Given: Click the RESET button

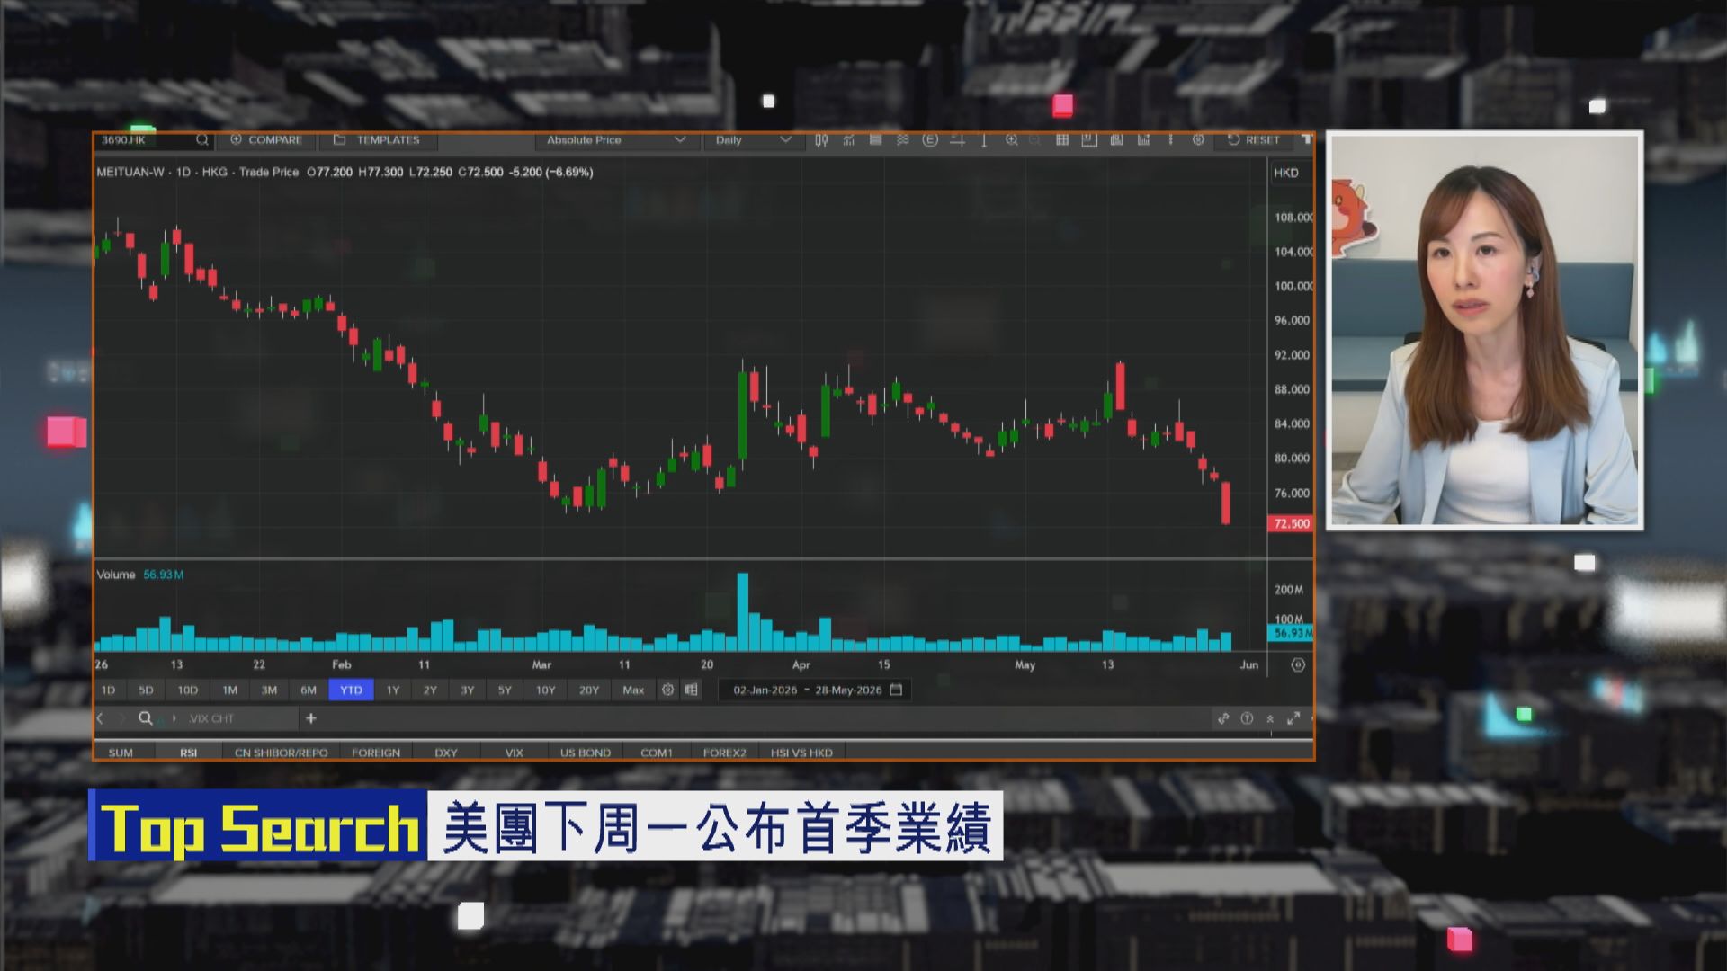Looking at the screenshot, I should [x=1254, y=140].
